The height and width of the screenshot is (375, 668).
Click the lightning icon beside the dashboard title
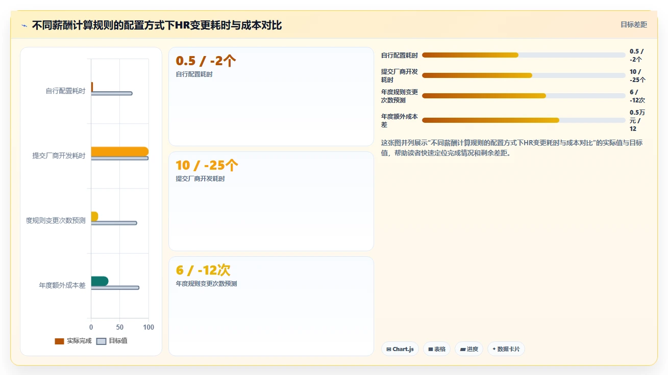(x=24, y=25)
